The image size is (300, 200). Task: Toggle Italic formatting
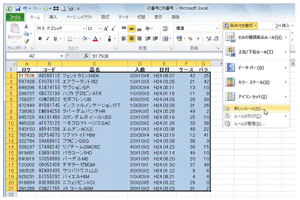pos(48,39)
